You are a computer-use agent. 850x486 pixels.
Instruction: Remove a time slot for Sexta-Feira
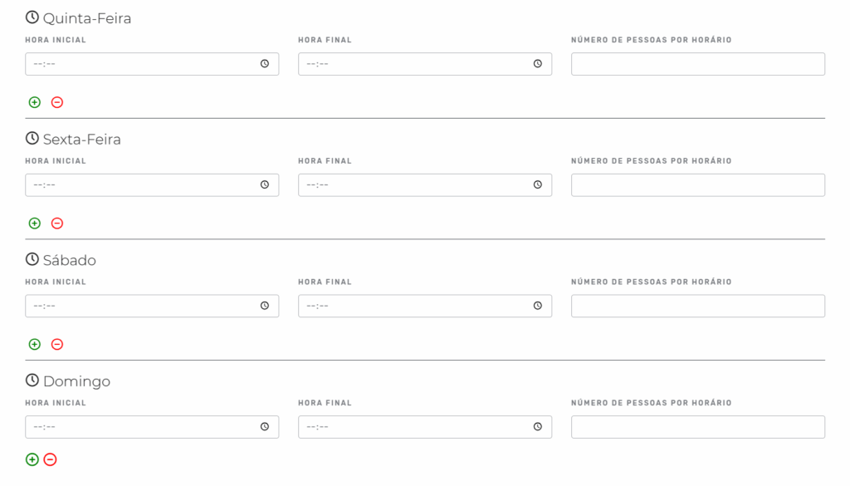pos(57,223)
